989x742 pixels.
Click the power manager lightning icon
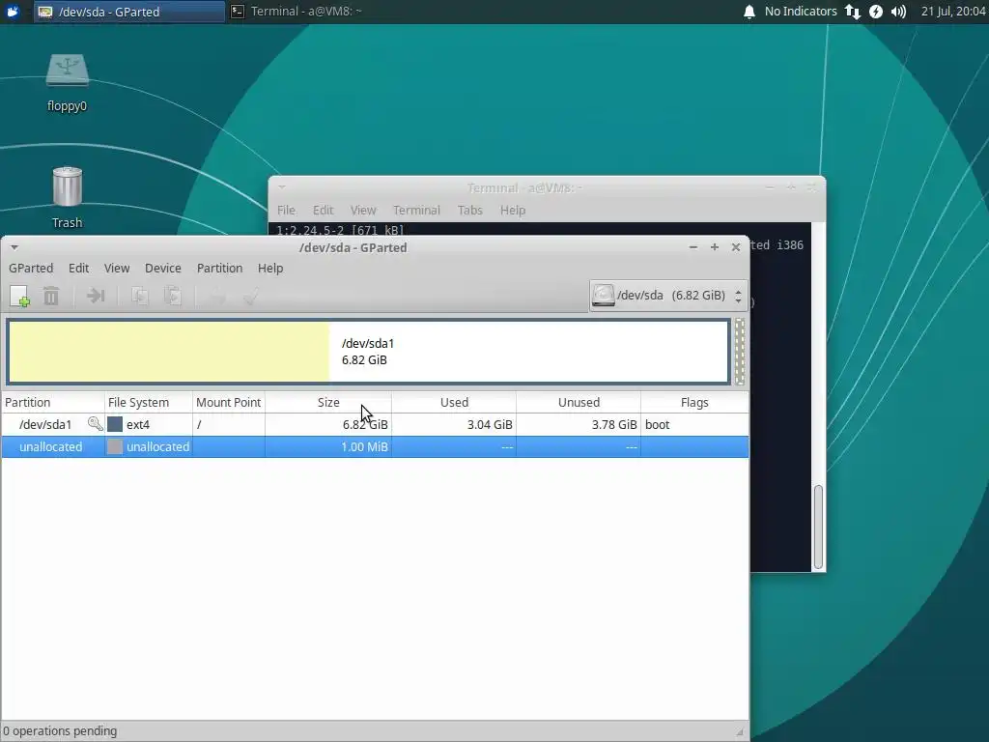pyautogui.click(x=875, y=12)
